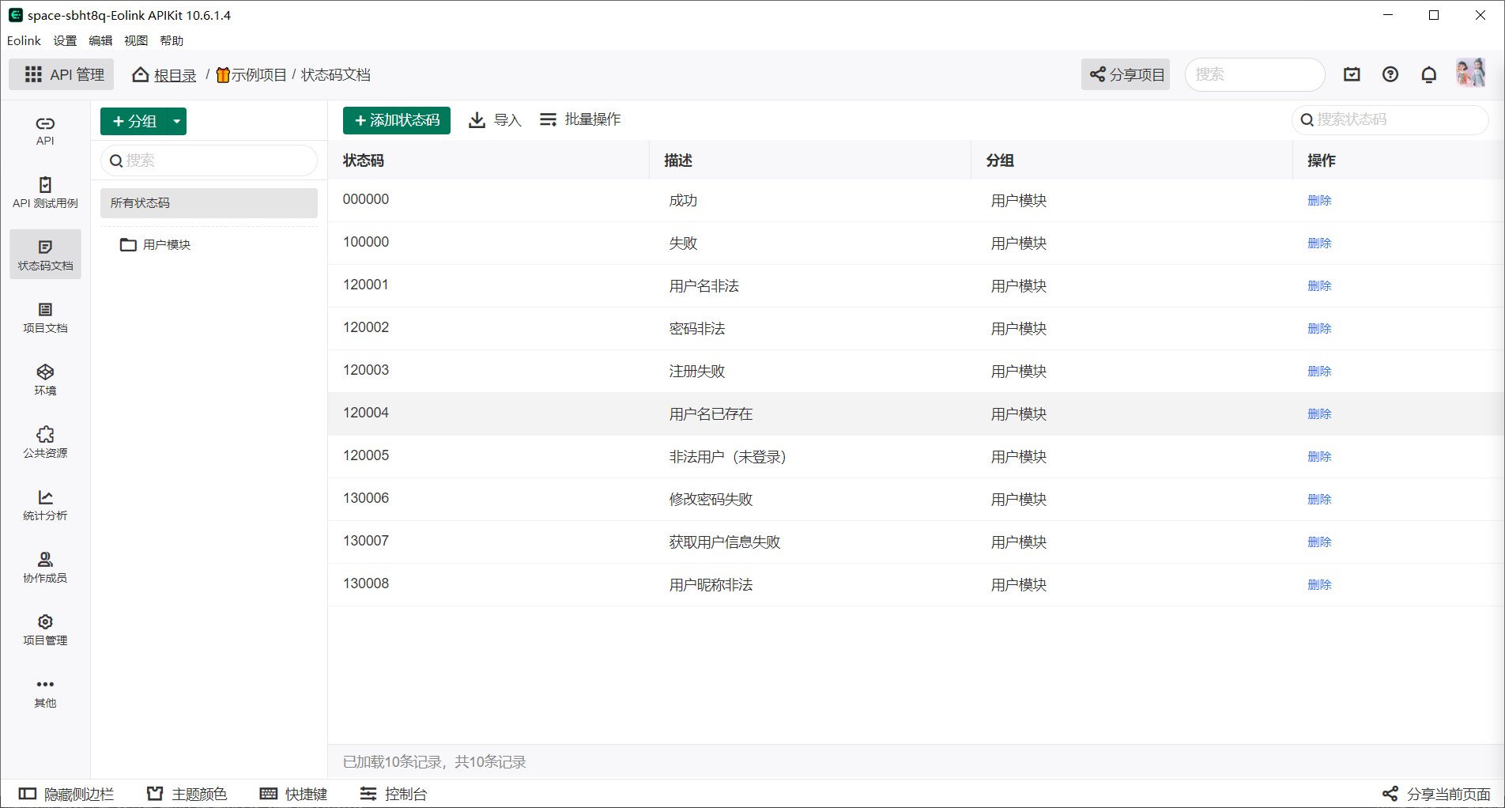Delete the 120002 status code row
This screenshot has width=1505, height=808.
coord(1319,329)
